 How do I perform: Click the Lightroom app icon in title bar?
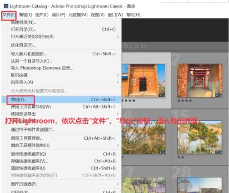tap(6, 6)
